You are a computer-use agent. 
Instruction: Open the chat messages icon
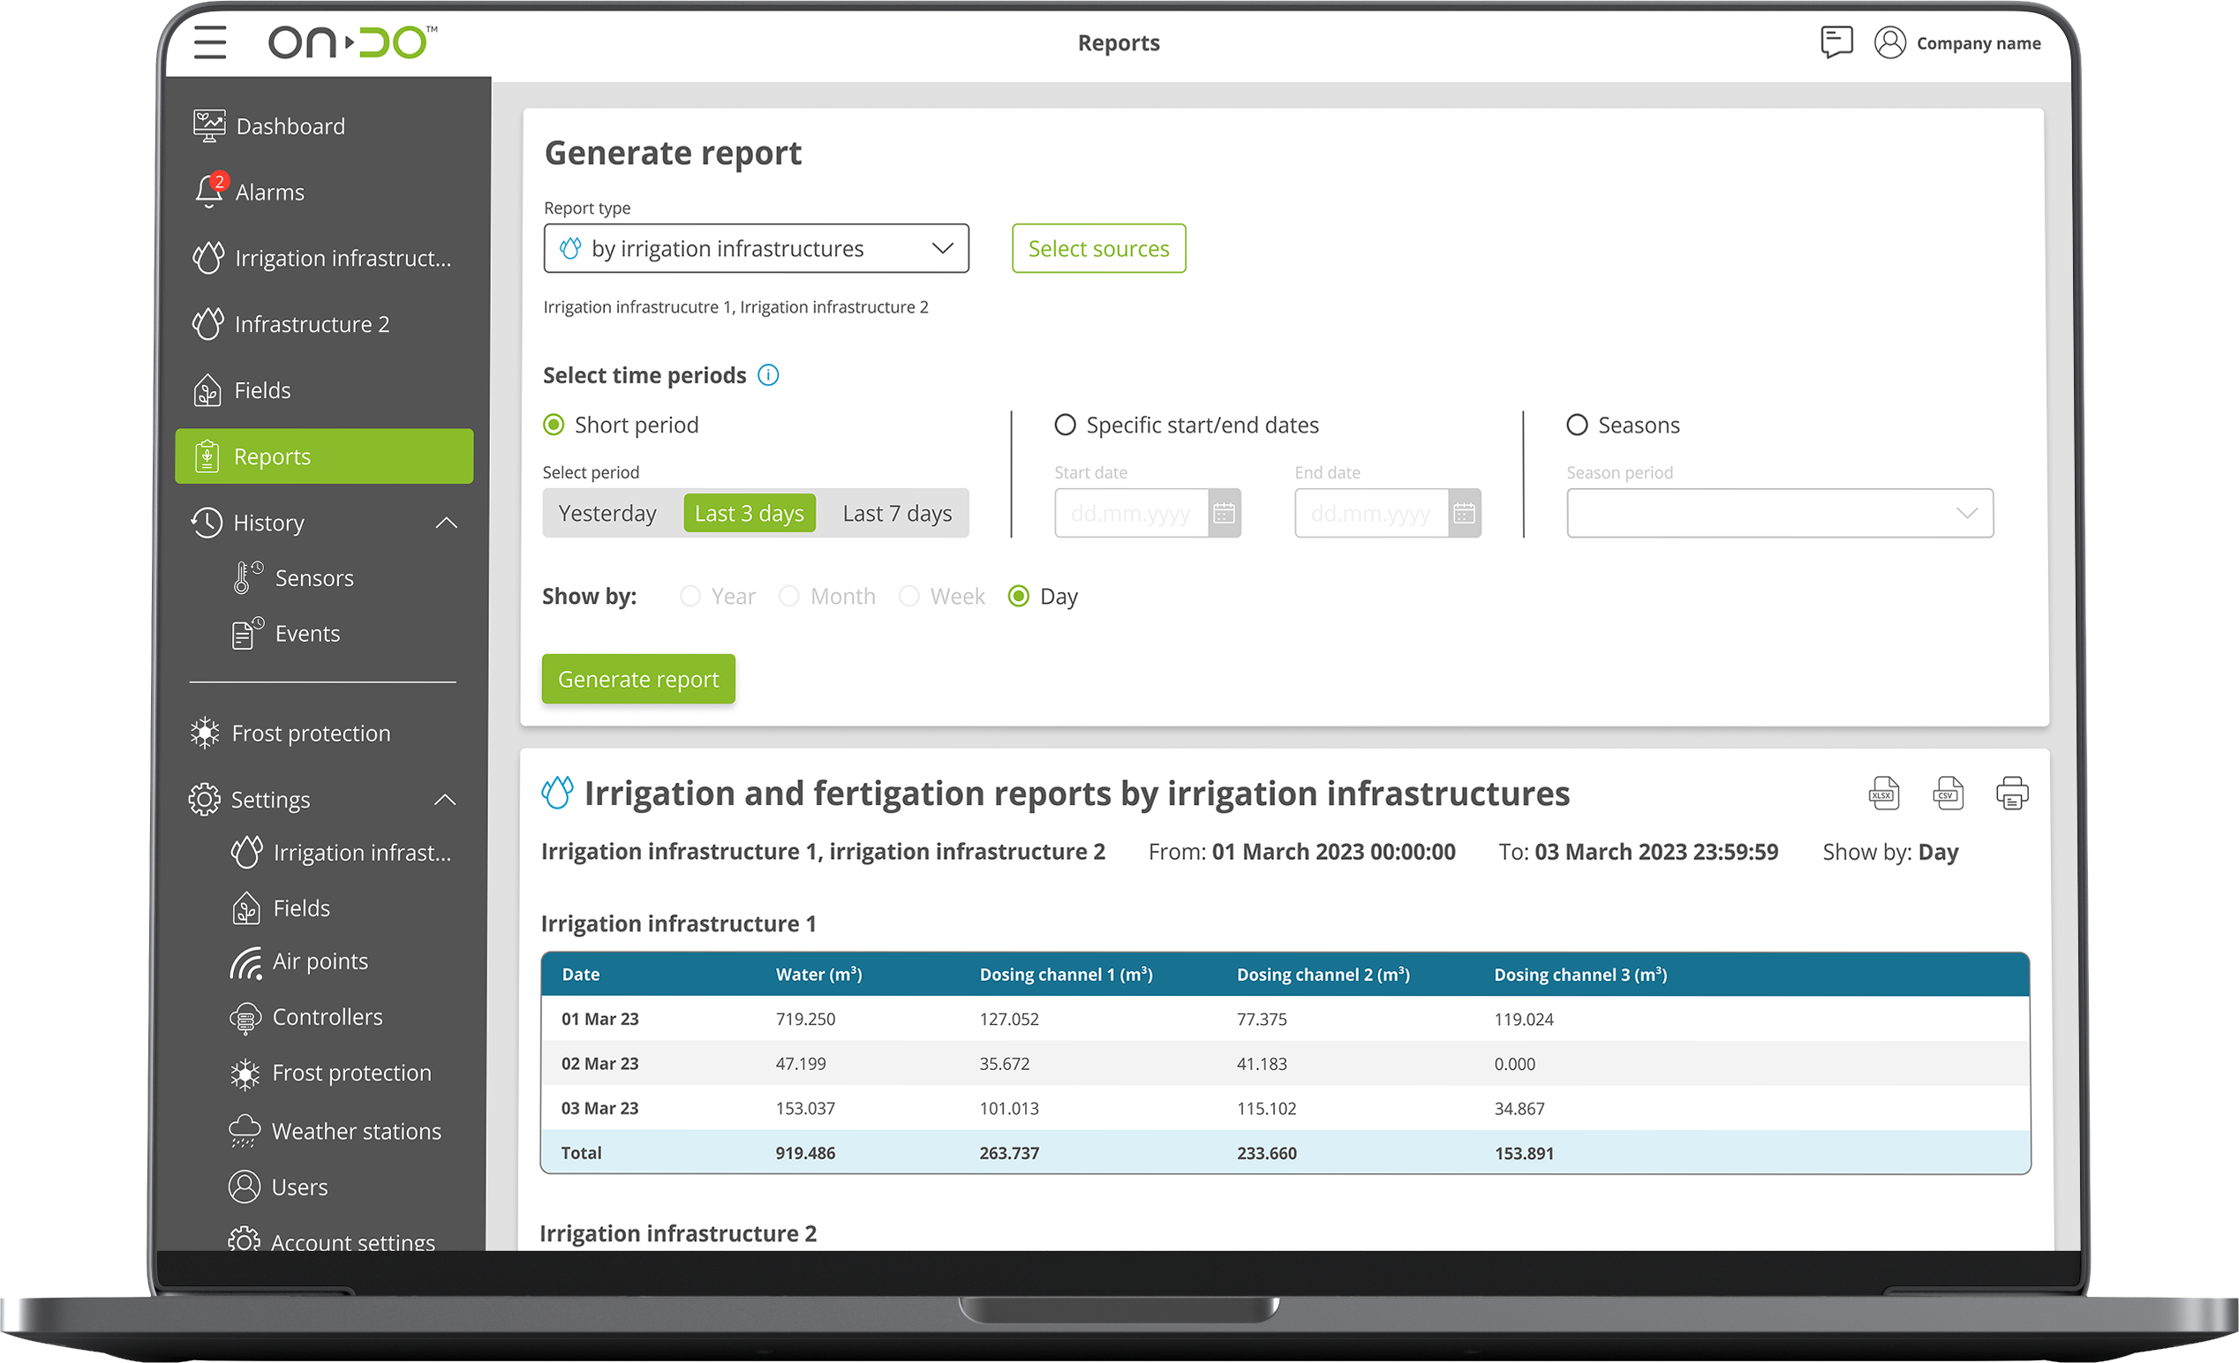coord(1836,41)
